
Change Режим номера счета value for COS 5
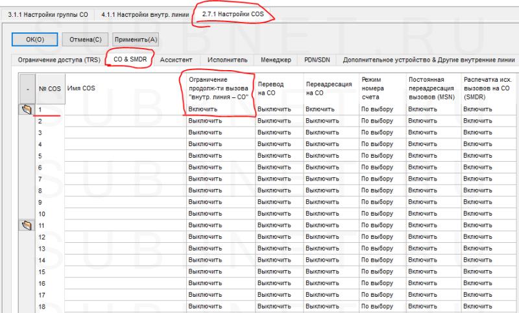(381, 156)
